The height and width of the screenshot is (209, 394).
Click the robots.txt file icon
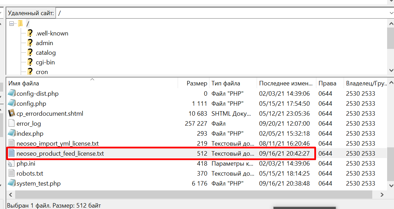12,173
